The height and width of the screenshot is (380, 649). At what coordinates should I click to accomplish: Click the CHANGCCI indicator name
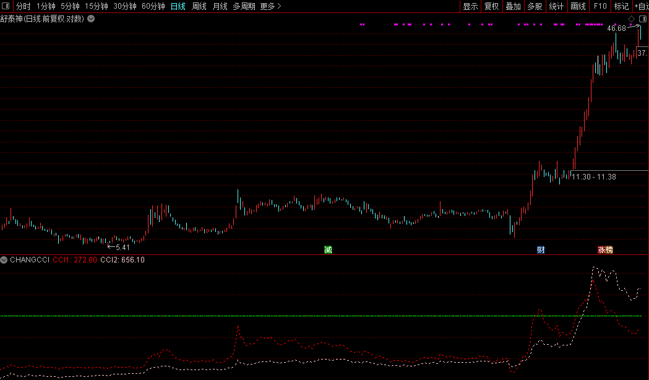coord(29,260)
